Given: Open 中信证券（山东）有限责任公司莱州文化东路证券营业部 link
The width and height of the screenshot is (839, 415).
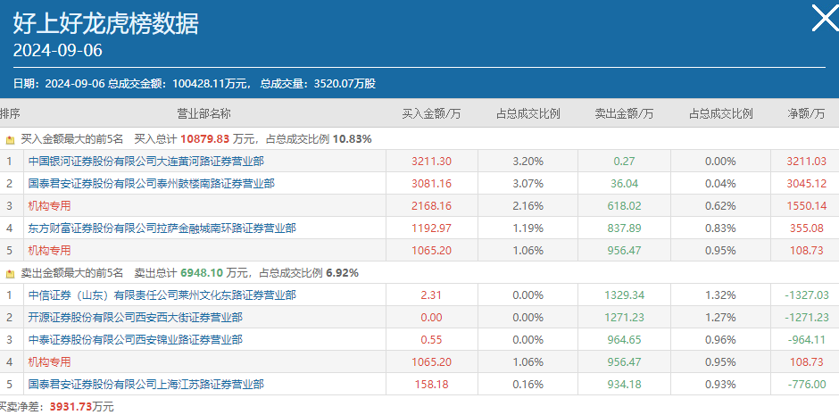Looking at the screenshot, I should pos(162,295).
